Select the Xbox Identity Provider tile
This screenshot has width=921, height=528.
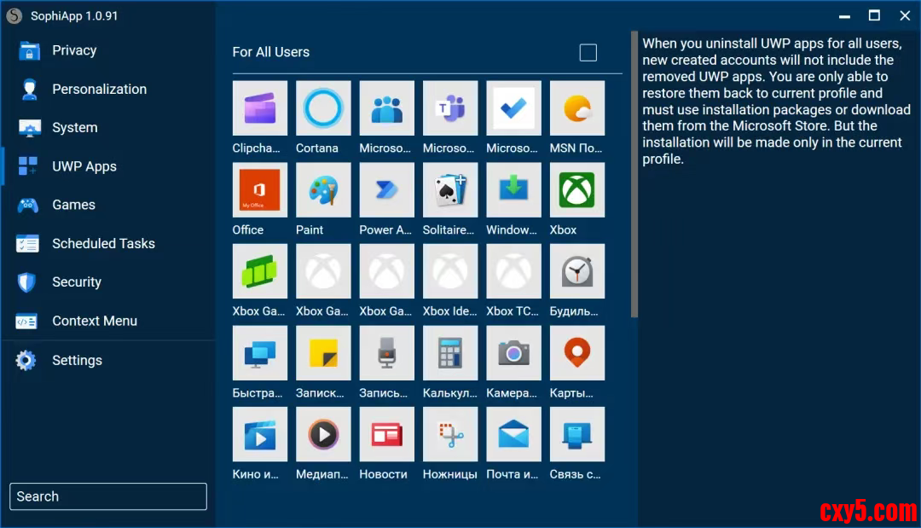click(450, 271)
